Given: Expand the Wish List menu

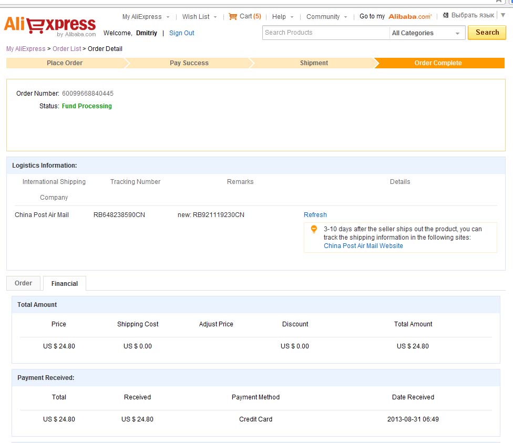Looking at the screenshot, I should click(199, 17).
